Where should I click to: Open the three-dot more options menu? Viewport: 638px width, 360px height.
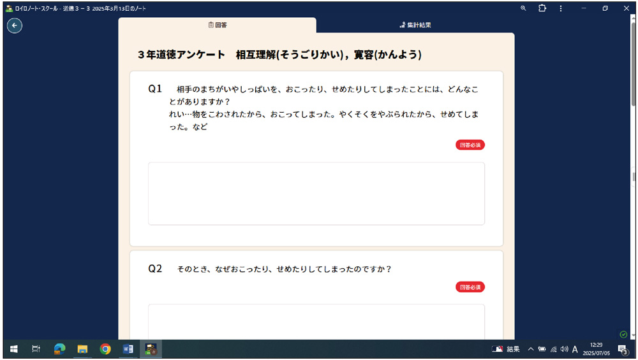561,8
